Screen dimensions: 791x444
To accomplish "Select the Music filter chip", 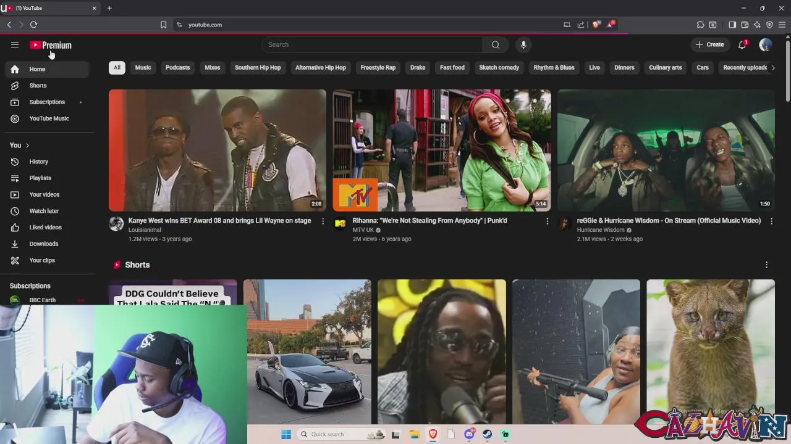I will click(x=143, y=68).
